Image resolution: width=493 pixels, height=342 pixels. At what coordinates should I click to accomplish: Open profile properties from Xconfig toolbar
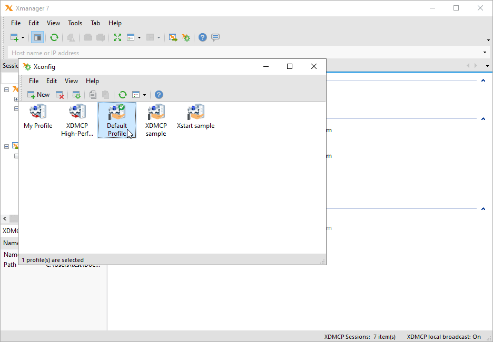[x=76, y=95]
